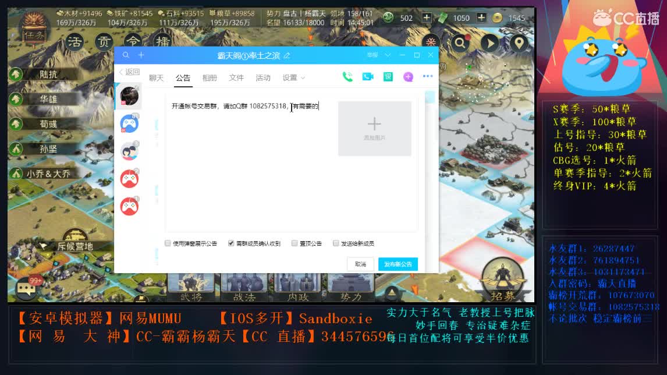Viewport: 667px width, 375px height.
Task: Switch to the 聊天 tab
Action: 156,78
